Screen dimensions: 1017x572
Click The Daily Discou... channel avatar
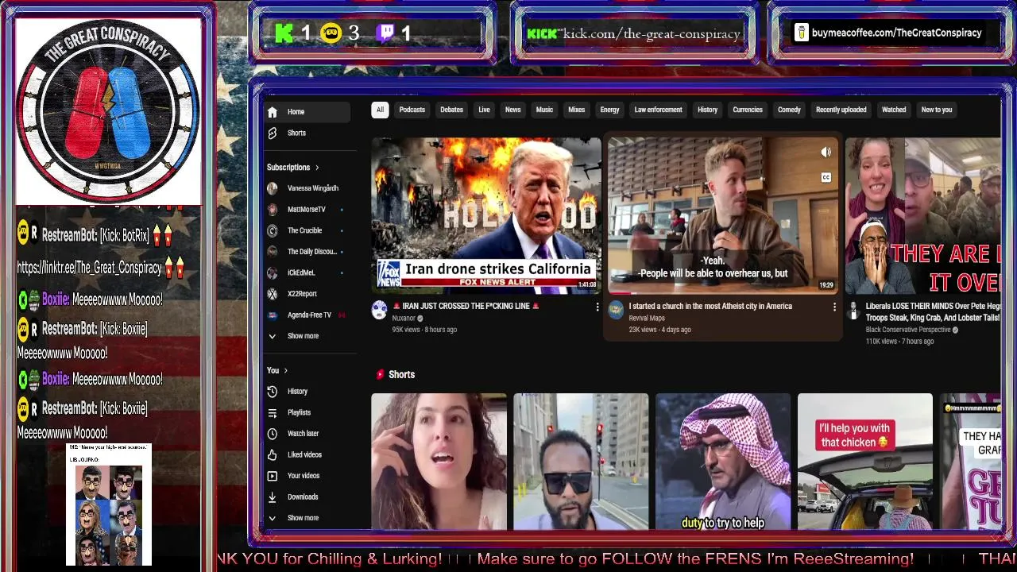coord(273,252)
